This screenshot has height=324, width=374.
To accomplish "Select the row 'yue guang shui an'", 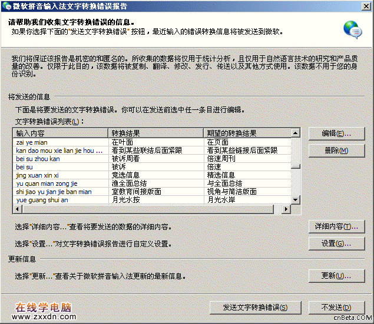I will click(152, 200).
